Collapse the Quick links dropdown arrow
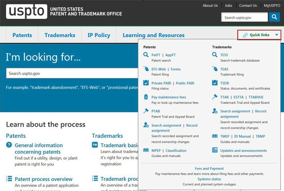The width and height of the screenshot is (284, 191). tap(276, 35)
